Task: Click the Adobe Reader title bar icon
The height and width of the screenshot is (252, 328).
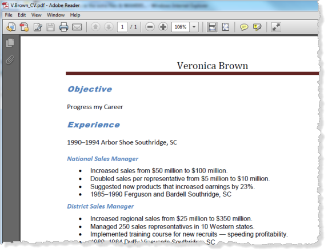Action: tap(6, 5)
